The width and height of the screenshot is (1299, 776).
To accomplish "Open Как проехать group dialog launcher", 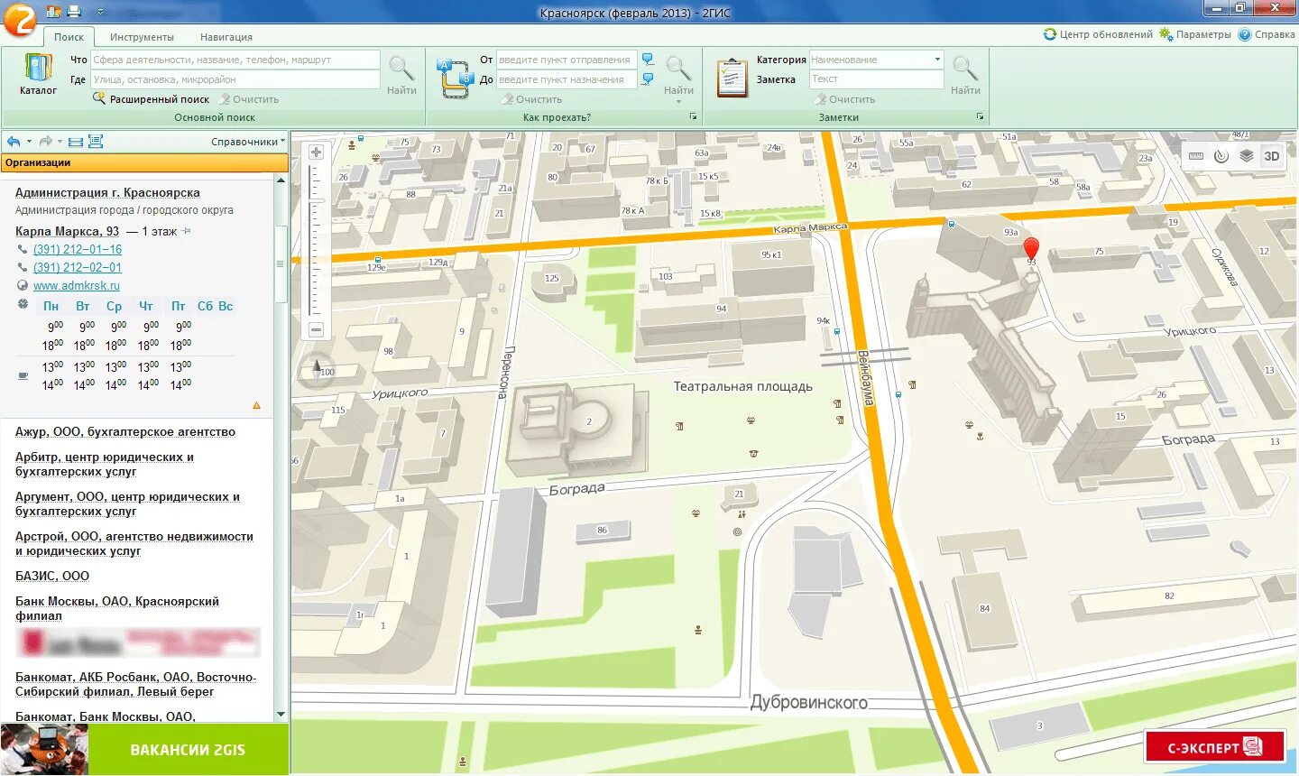I will 694,117.
